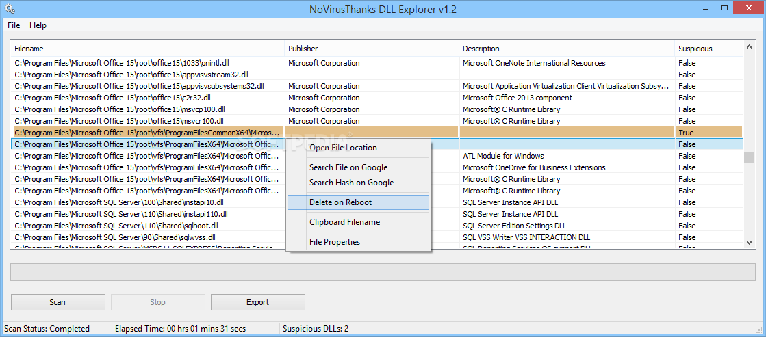
Task: Select the msvcp100.dll row
Action: (376, 109)
